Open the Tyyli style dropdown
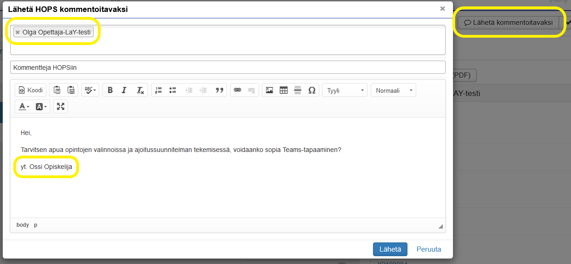Image resolution: width=571 pixels, height=264 pixels. click(x=345, y=90)
